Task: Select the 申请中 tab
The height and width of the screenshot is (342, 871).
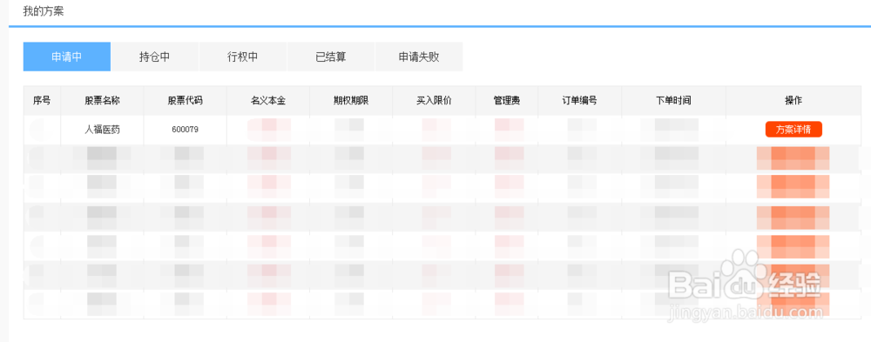Action: [x=67, y=57]
